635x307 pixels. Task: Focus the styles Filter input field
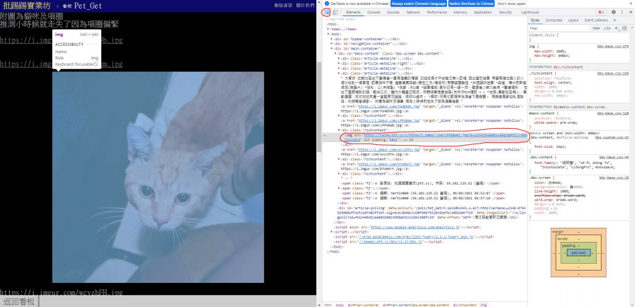click(559, 28)
